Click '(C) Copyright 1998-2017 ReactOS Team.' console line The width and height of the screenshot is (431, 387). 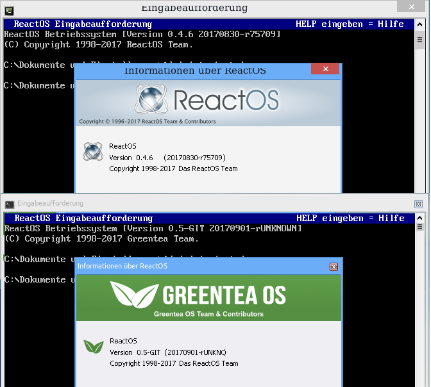(x=98, y=44)
